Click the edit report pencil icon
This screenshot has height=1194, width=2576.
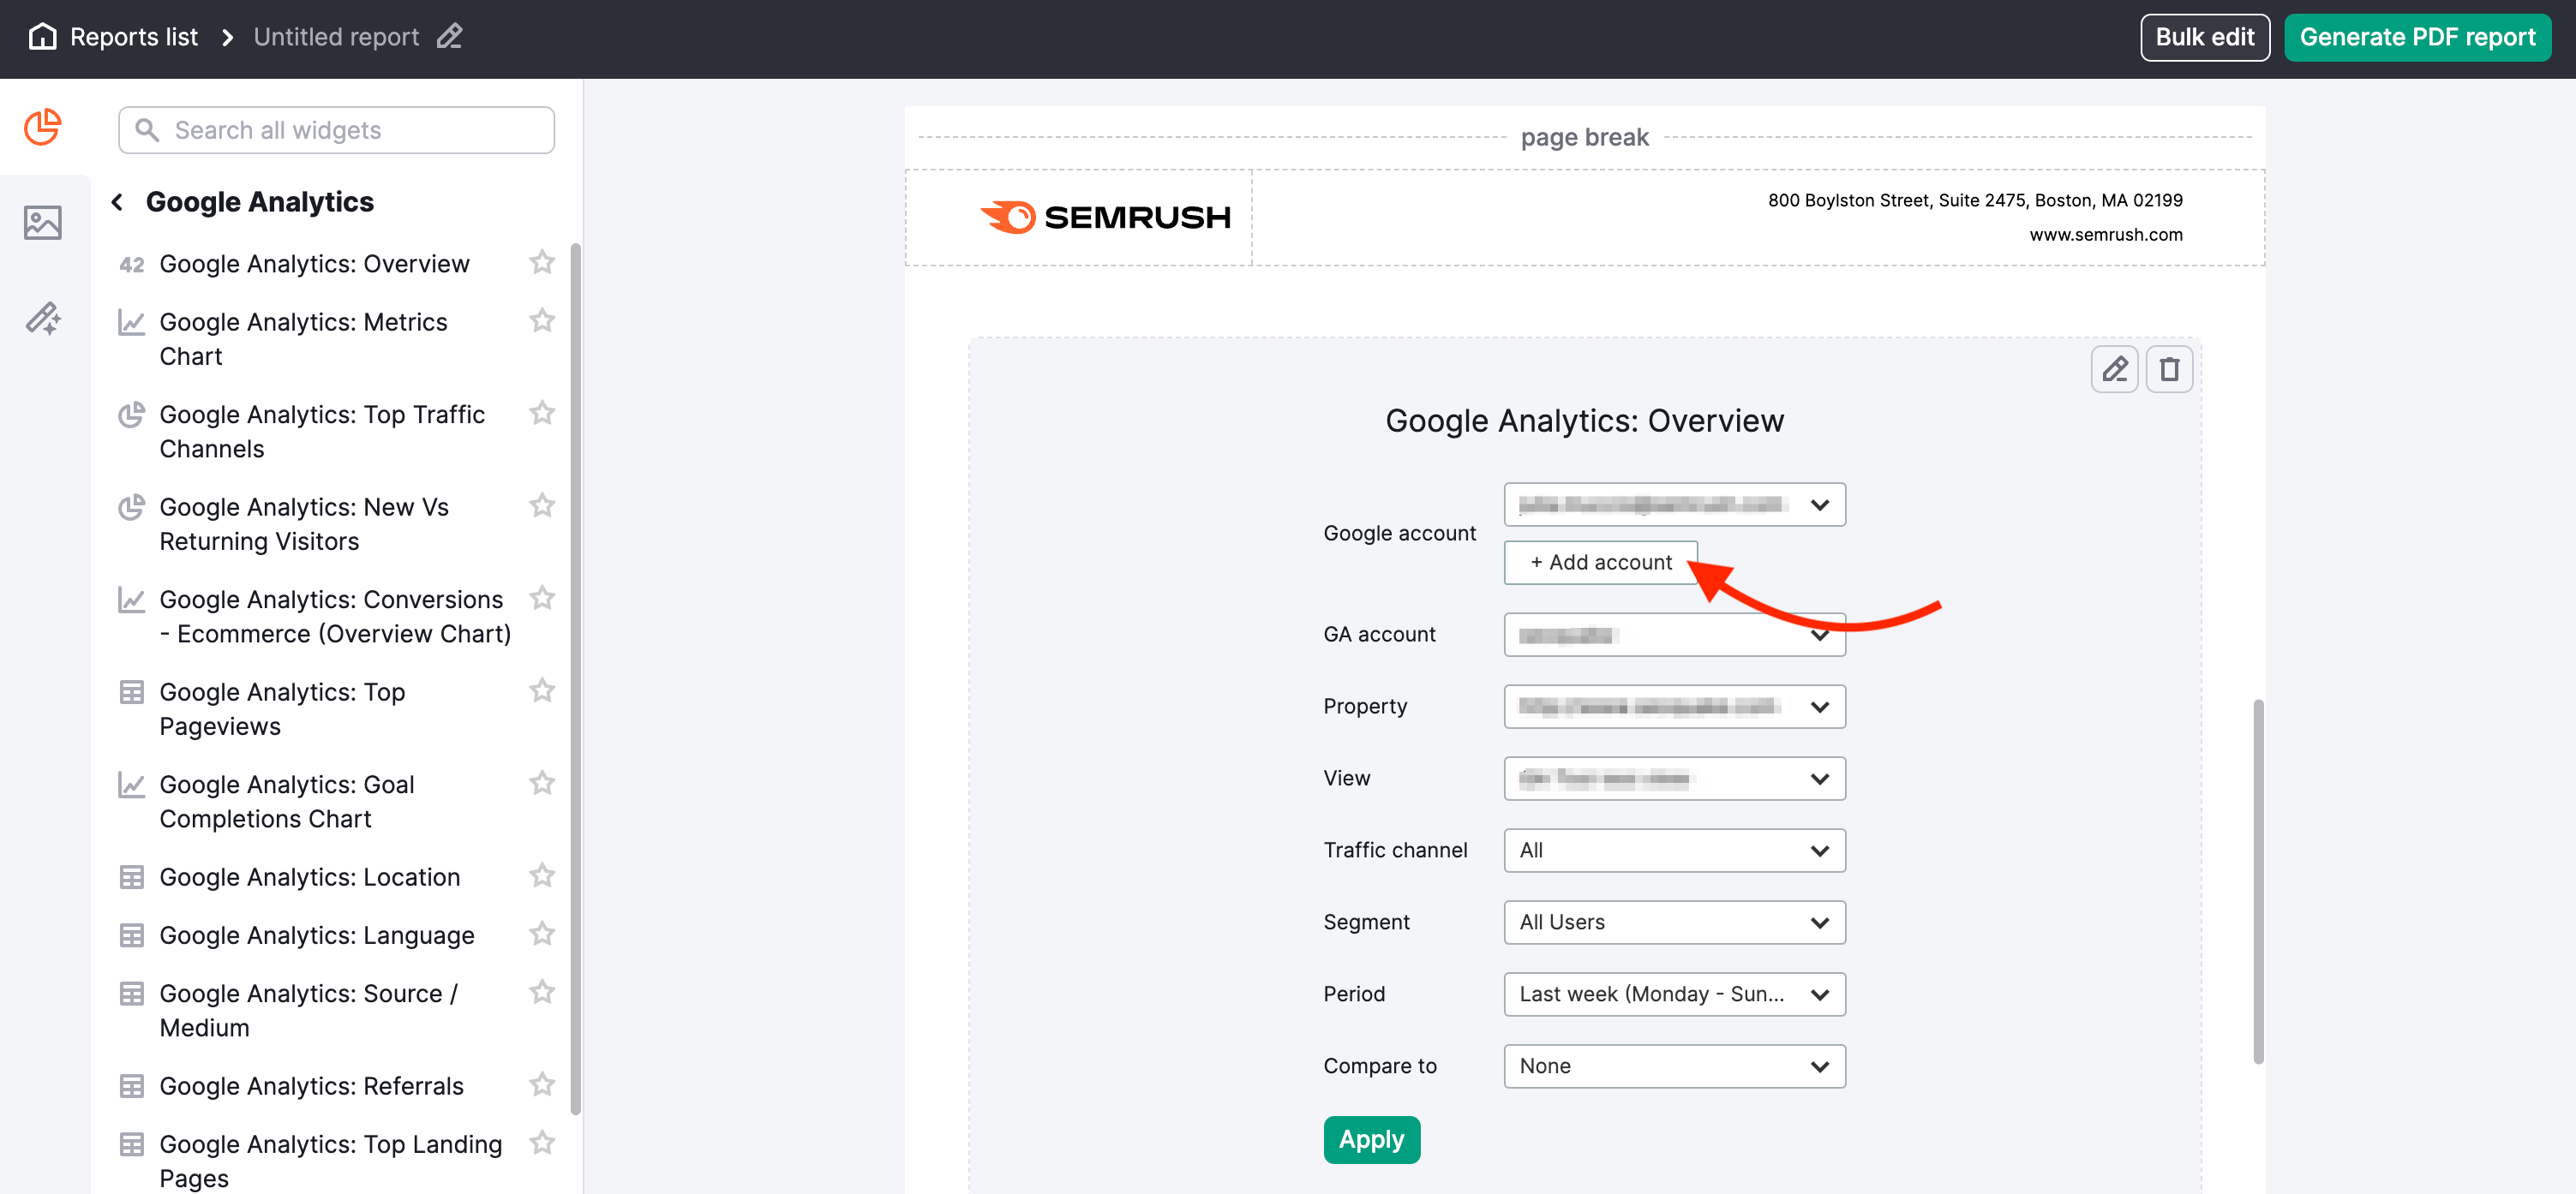point(455,38)
